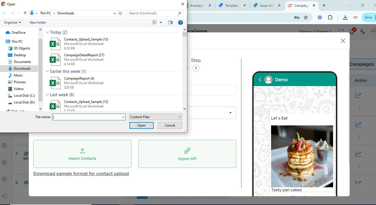Click the Import Contacts card
The width and height of the screenshot is (376, 205).
82,154
